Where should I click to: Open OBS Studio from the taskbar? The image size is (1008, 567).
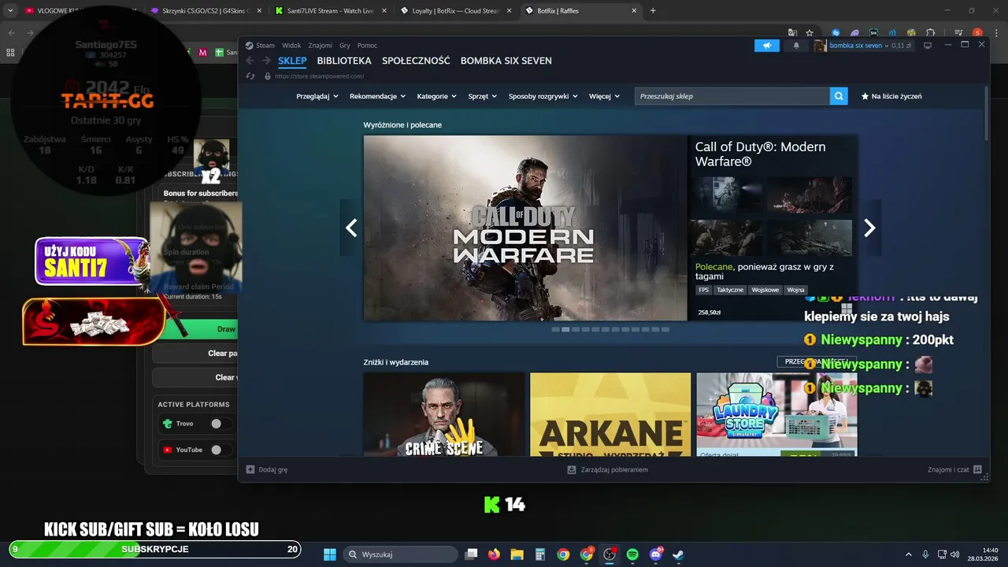[x=610, y=554]
